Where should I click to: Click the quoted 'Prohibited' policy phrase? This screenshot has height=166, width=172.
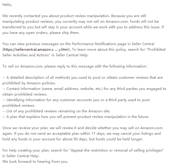coord(156,50)
